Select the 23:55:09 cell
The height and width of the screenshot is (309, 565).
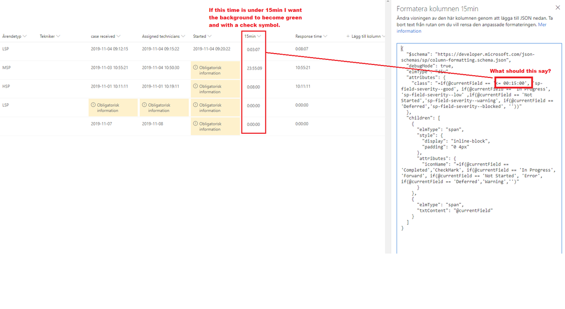pyautogui.click(x=255, y=68)
